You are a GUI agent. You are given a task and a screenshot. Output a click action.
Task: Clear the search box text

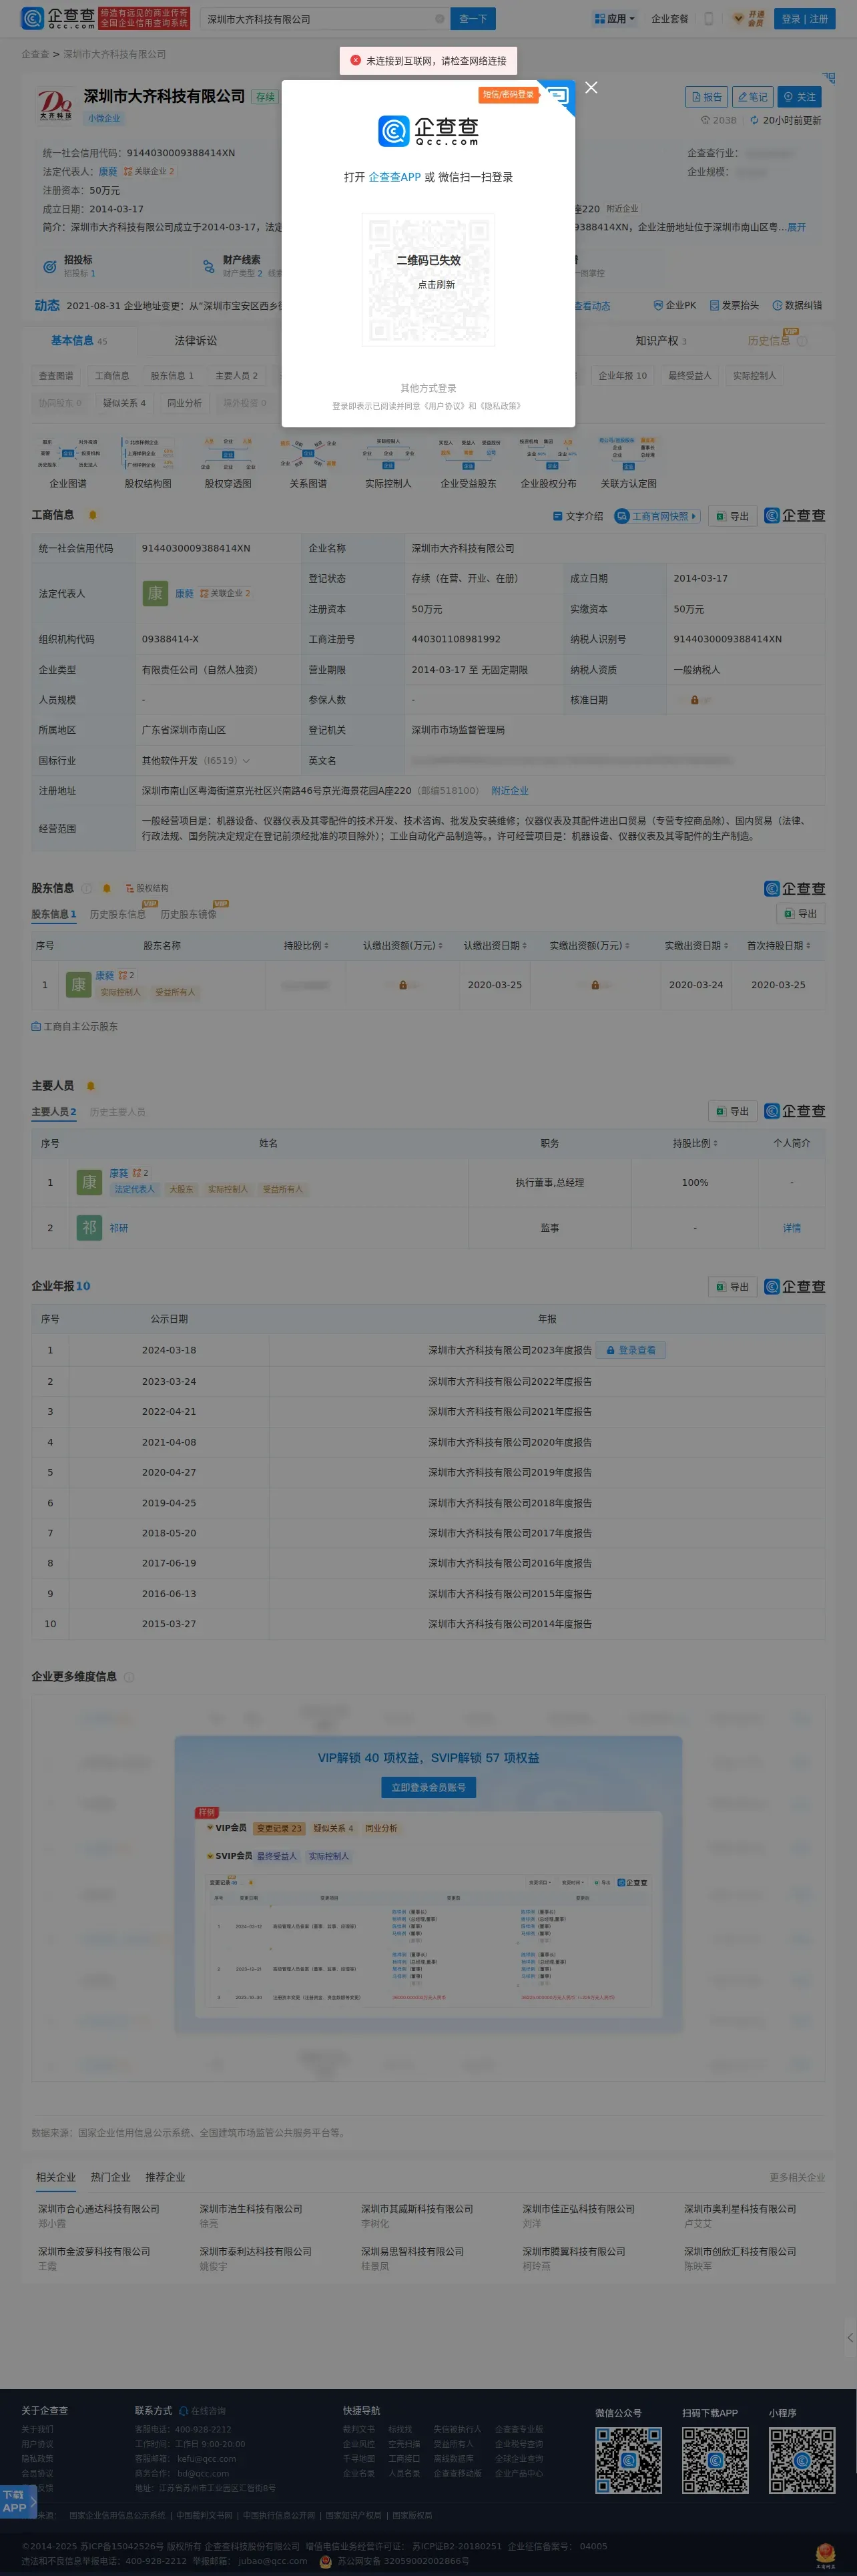click(439, 19)
